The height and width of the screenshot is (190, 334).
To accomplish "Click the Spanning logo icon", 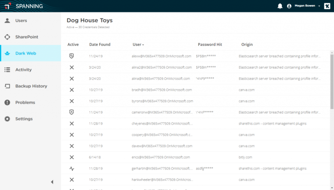I will 7,6.
